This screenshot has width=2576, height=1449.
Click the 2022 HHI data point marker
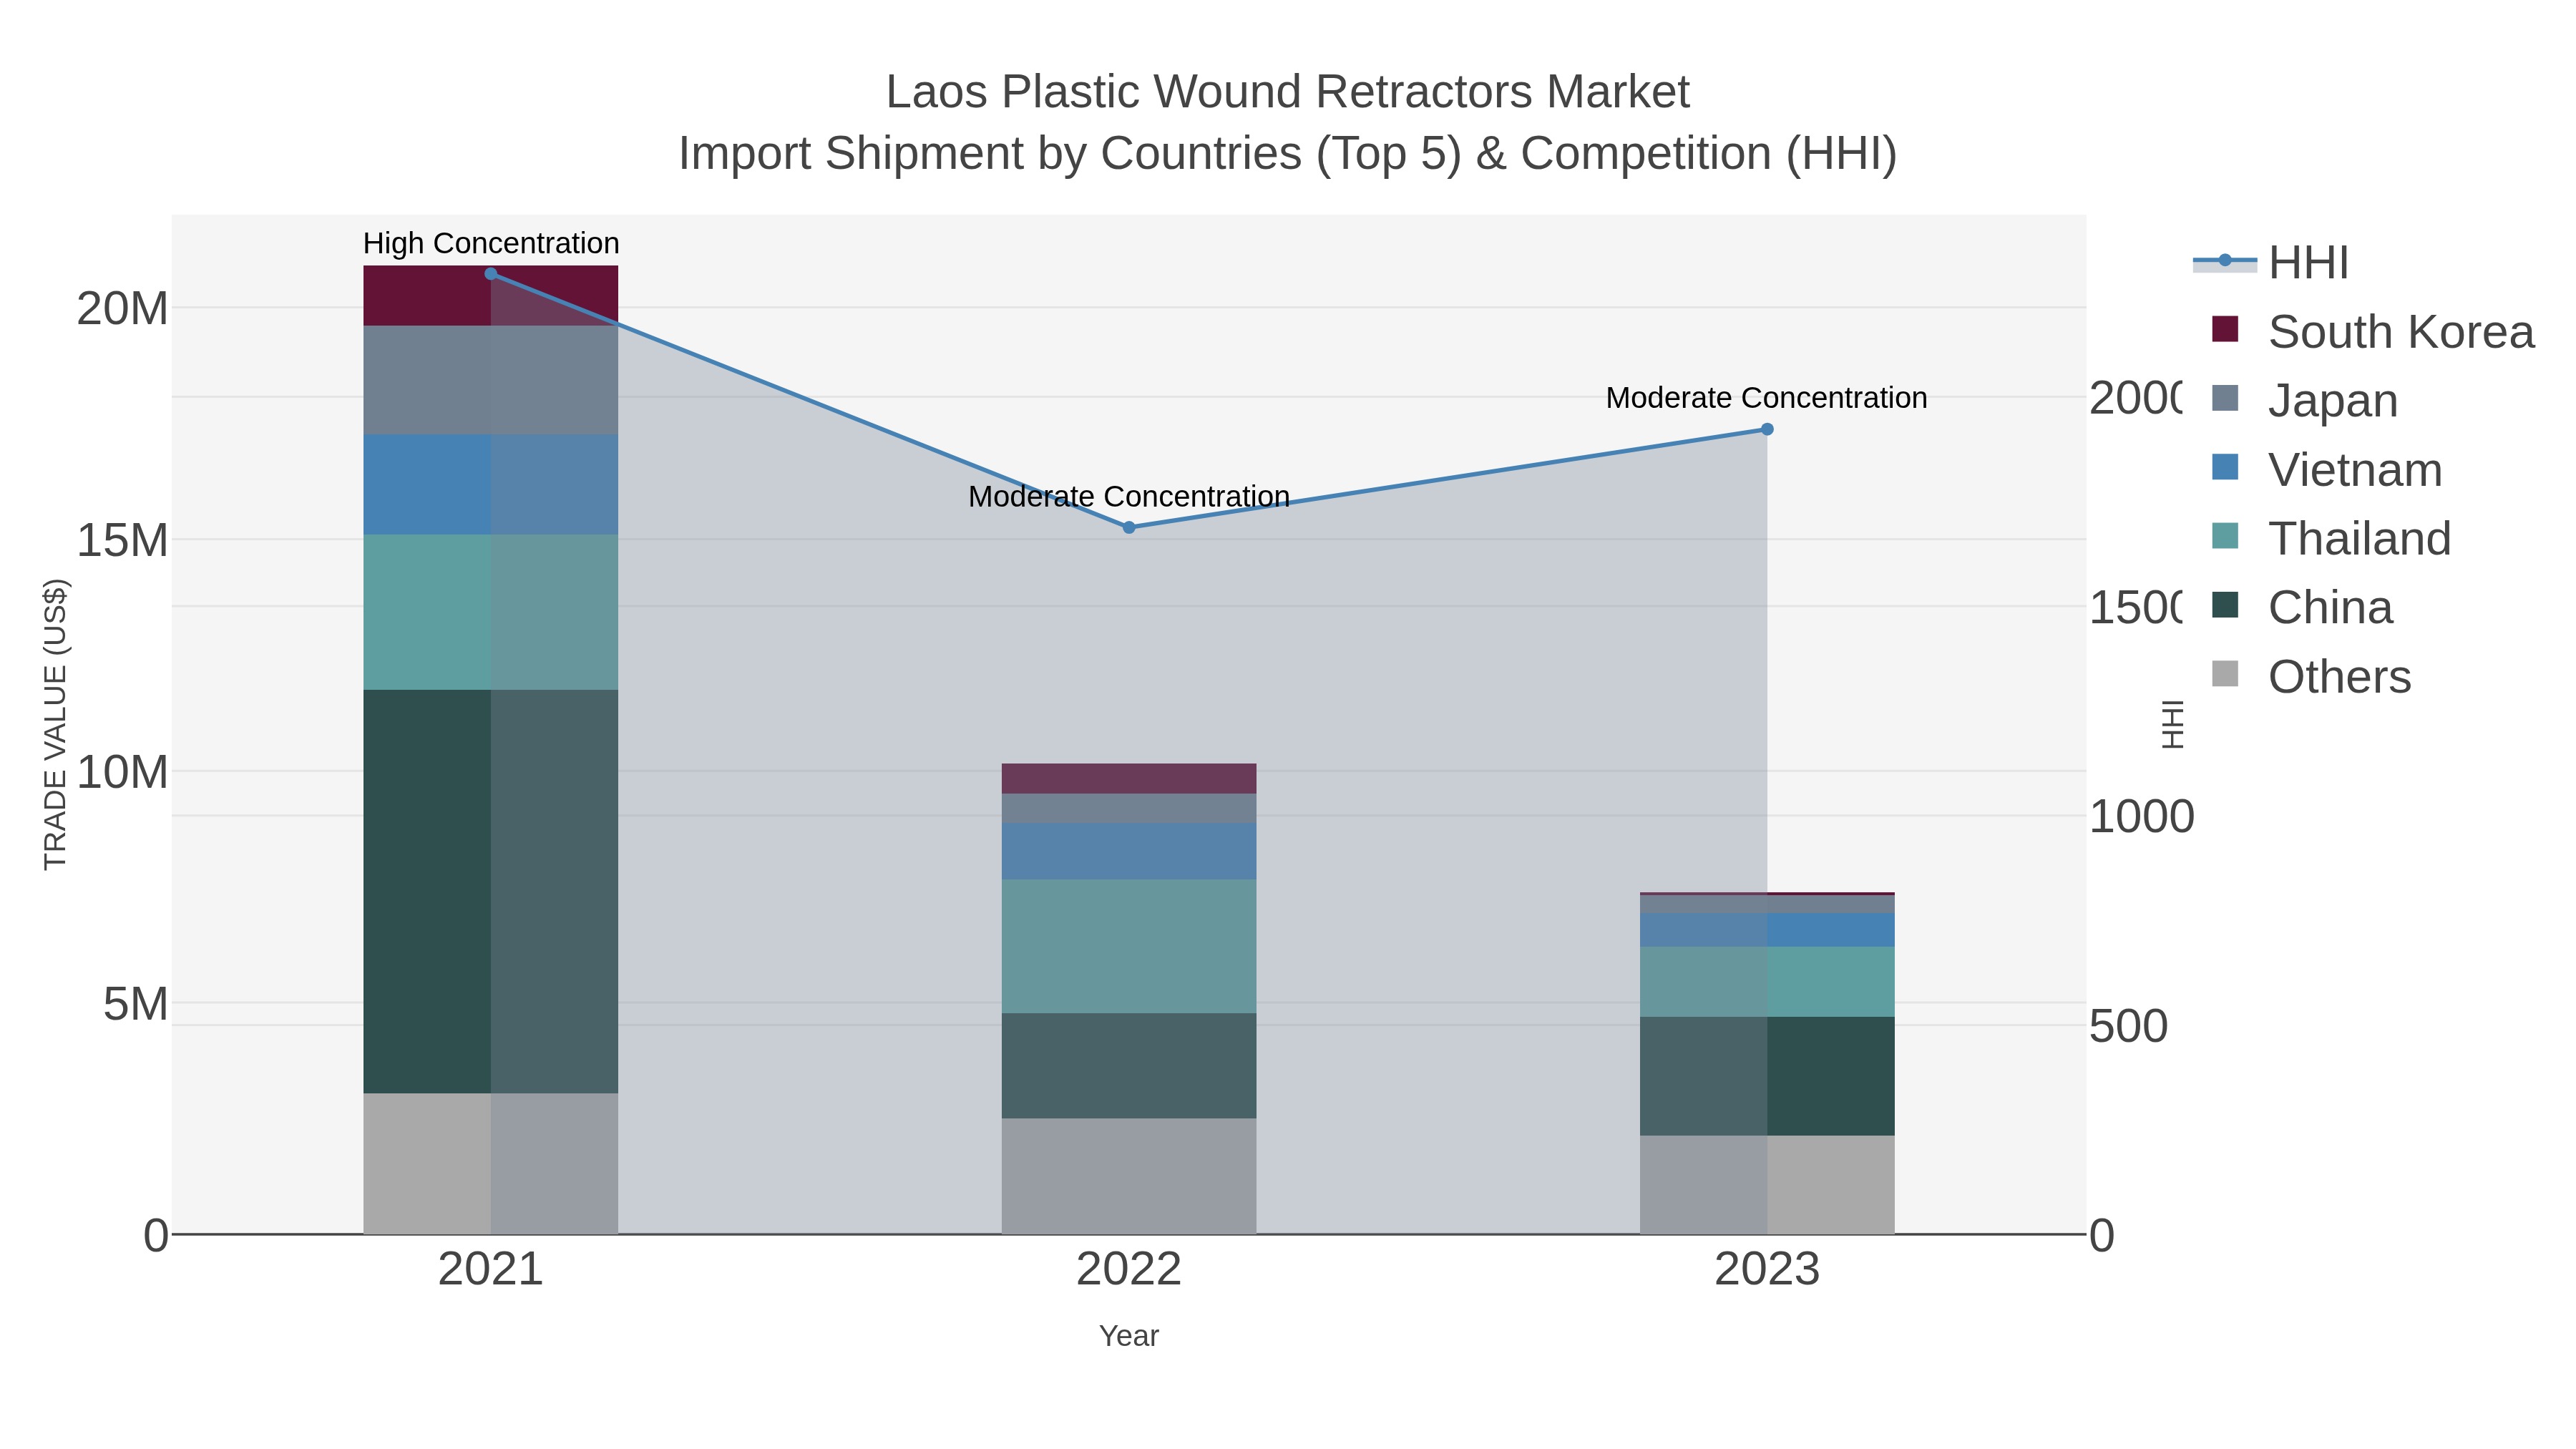coord(1129,528)
